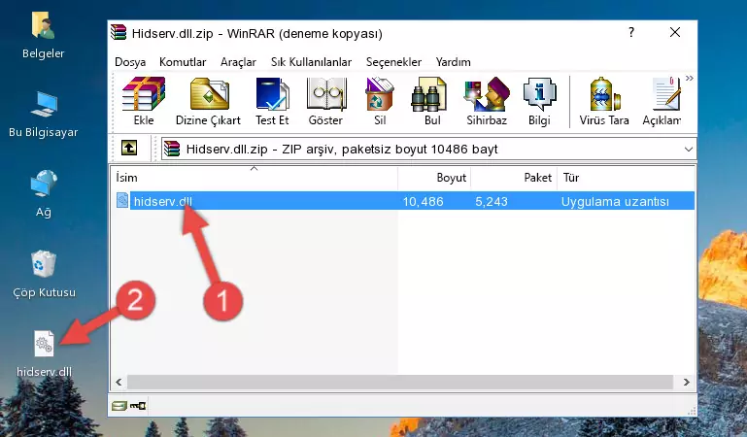Go up one folder level
747x437 pixels.
[129, 148]
